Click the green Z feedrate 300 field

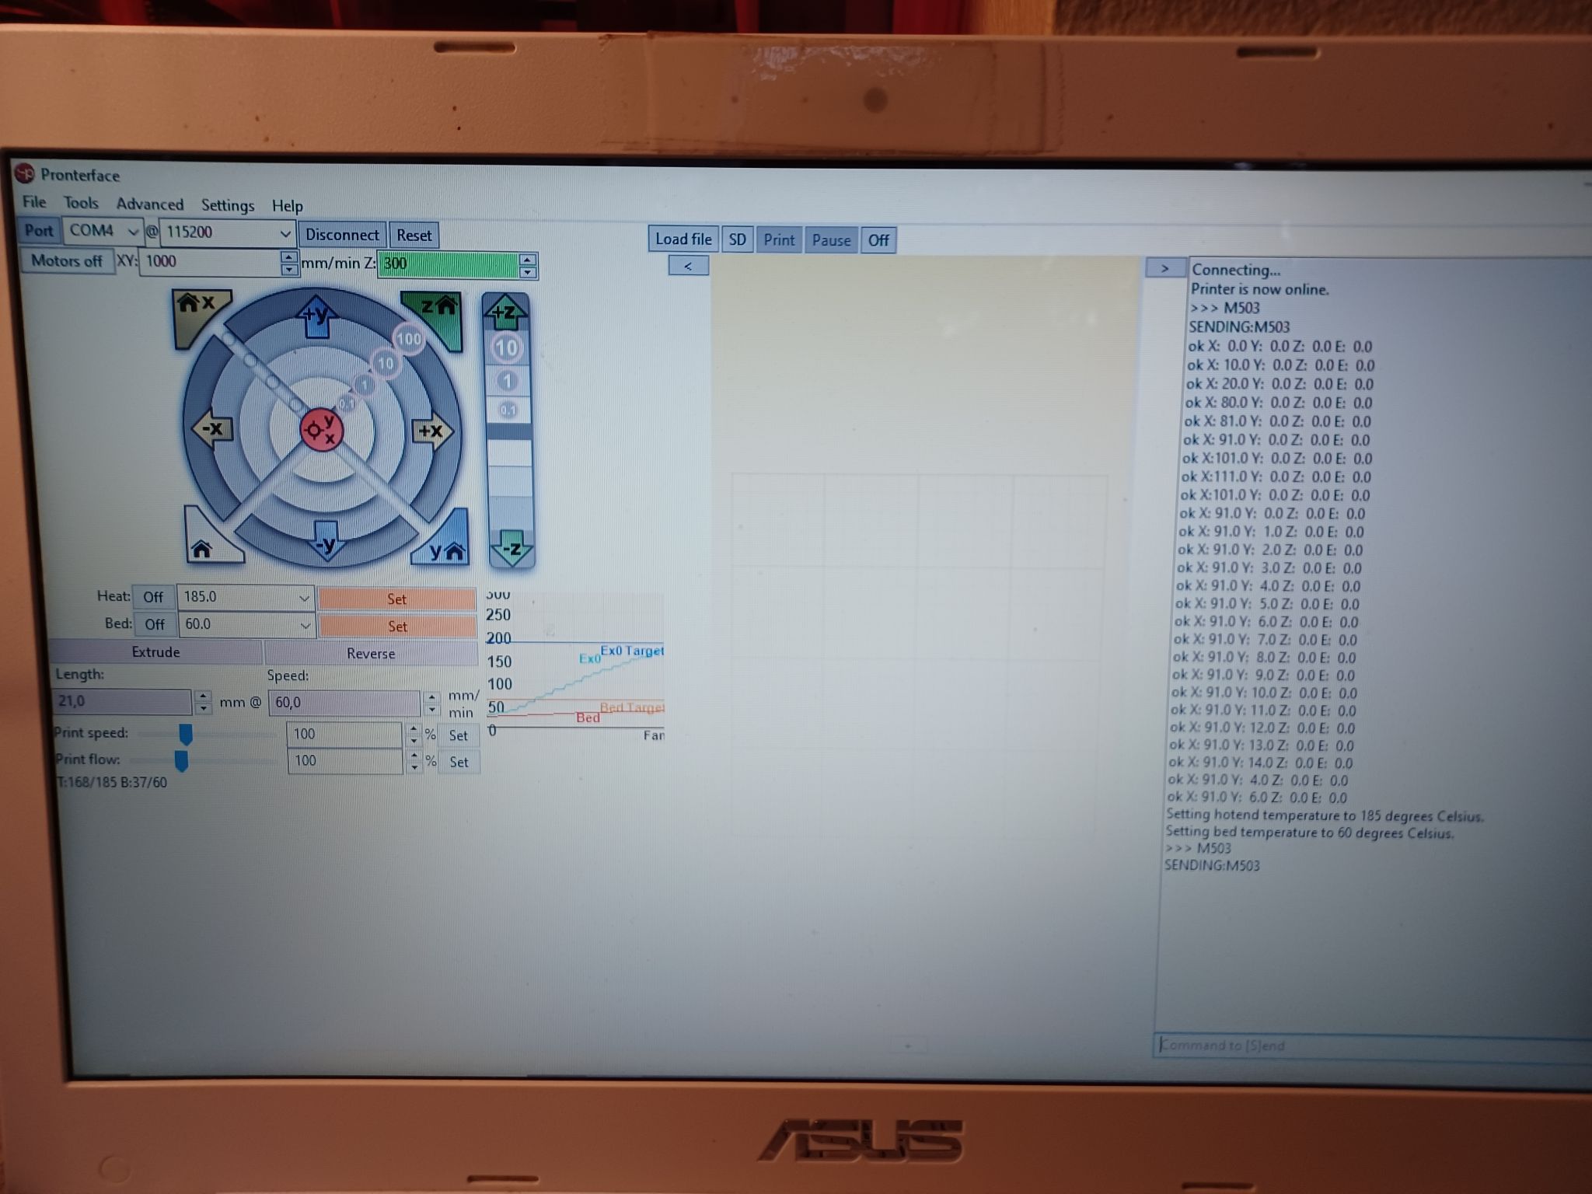[448, 264]
